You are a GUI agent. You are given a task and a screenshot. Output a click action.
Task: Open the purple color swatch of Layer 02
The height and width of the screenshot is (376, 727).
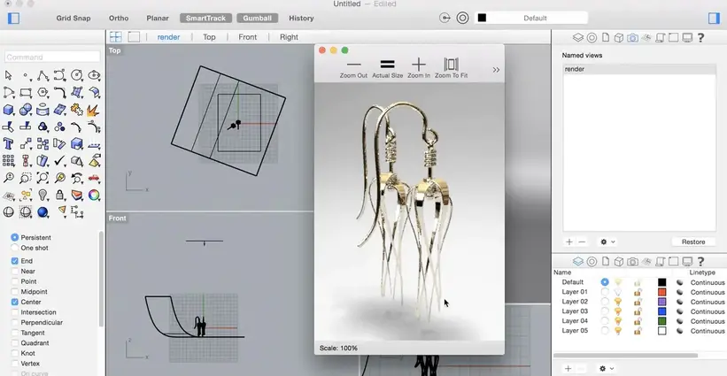pos(662,302)
